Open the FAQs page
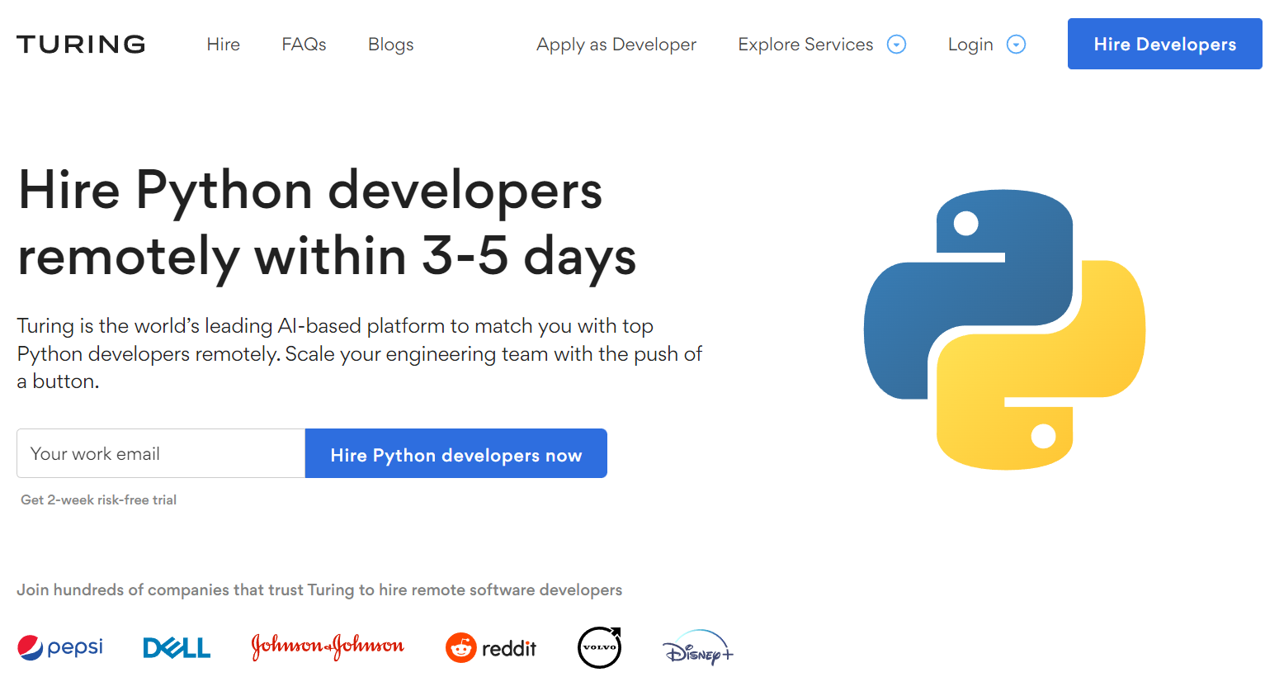 [303, 44]
